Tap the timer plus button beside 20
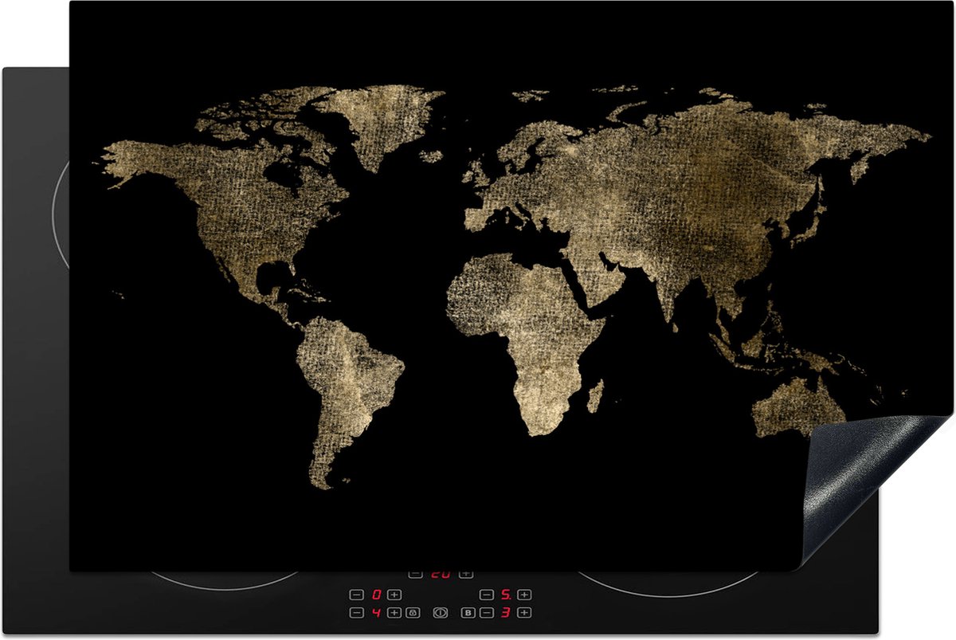Image resolution: width=956 pixels, height=640 pixels. pos(466,573)
